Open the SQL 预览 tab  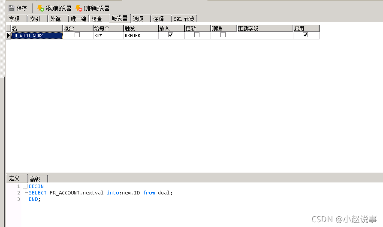click(x=184, y=19)
